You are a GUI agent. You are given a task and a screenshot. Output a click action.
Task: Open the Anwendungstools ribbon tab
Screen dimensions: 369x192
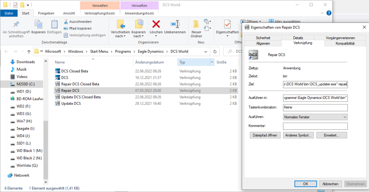click(x=139, y=13)
